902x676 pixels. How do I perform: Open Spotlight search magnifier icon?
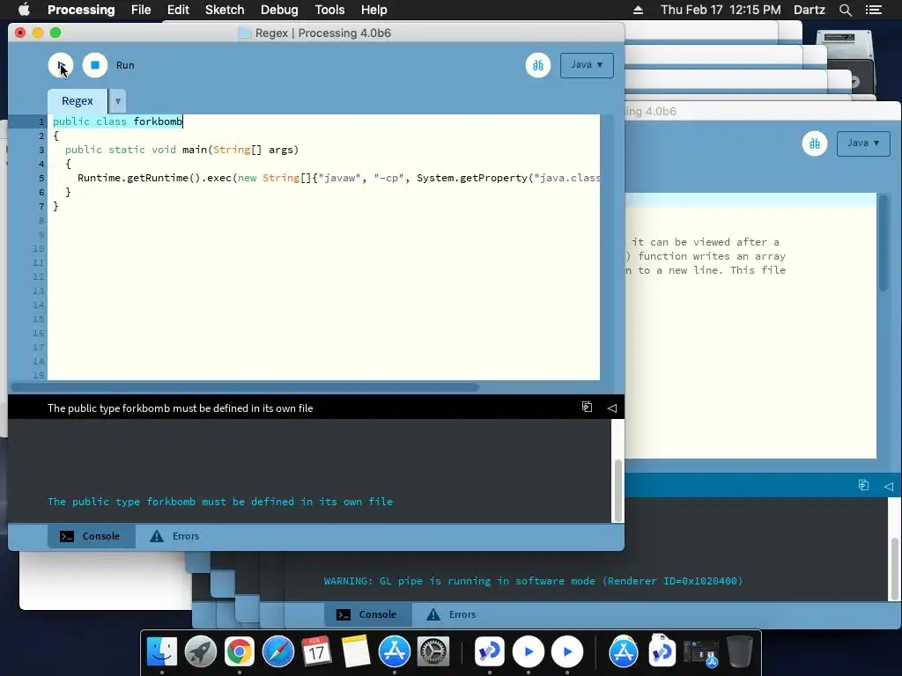[845, 10]
